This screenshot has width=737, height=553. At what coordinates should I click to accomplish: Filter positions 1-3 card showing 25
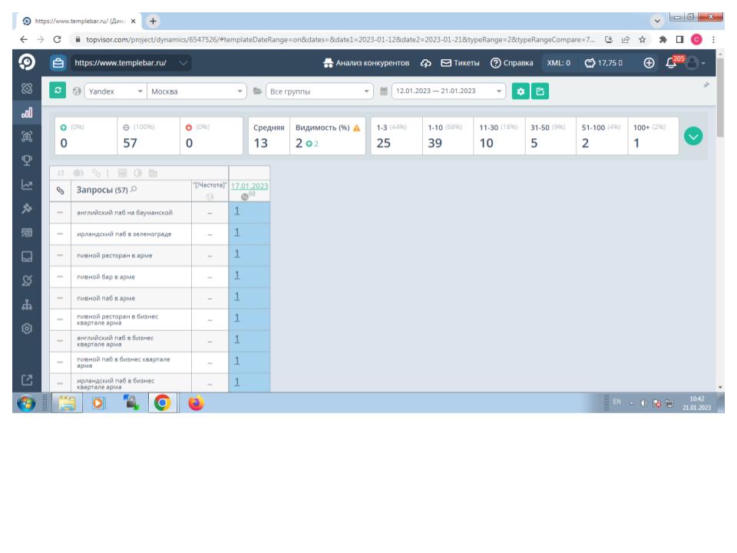click(x=396, y=136)
